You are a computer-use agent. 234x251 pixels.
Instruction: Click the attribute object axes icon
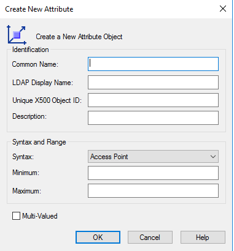point(17,35)
